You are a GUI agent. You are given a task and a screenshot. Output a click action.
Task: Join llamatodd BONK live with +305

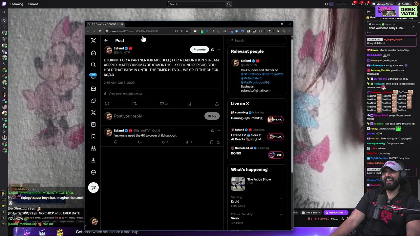[x=275, y=155]
